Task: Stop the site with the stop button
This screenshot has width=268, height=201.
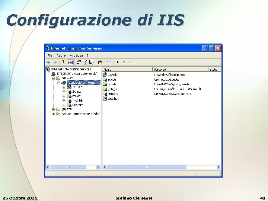Action: (124, 62)
